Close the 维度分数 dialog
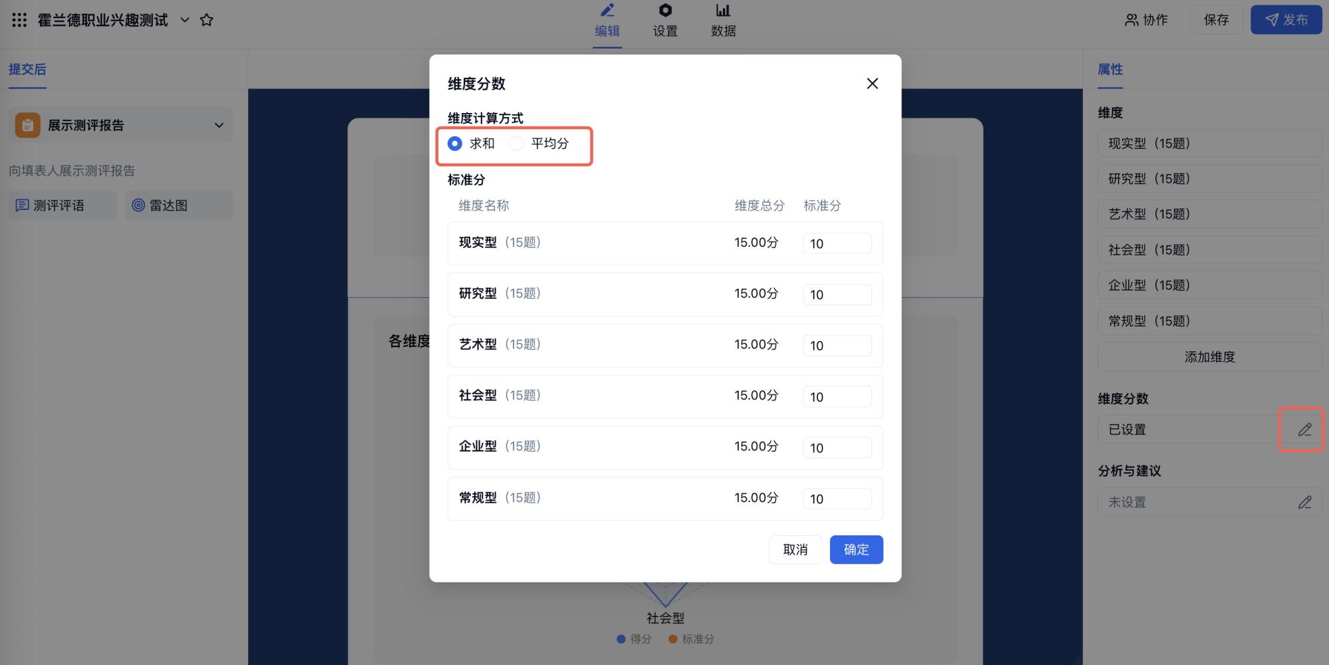Viewport: 1329px width, 665px height. point(872,84)
